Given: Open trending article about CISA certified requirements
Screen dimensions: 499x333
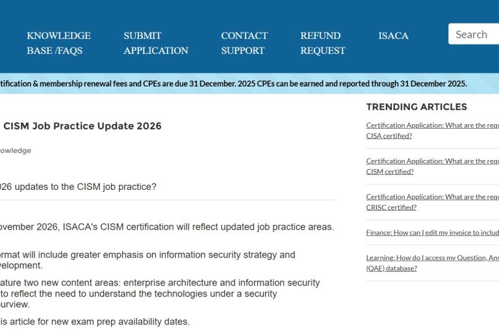Looking at the screenshot, I should pyautogui.click(x=433, y=130).
